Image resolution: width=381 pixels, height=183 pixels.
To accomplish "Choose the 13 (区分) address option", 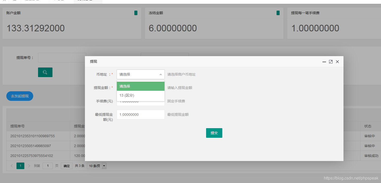I will coord(141,95).
